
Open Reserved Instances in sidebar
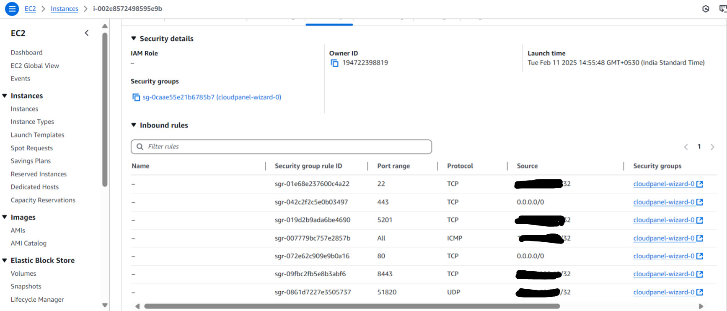(x=39, y=174)
